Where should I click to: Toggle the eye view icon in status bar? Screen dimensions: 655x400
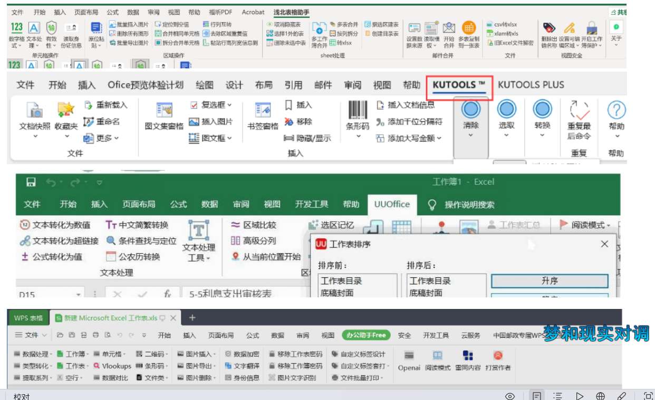click(509, 396)
